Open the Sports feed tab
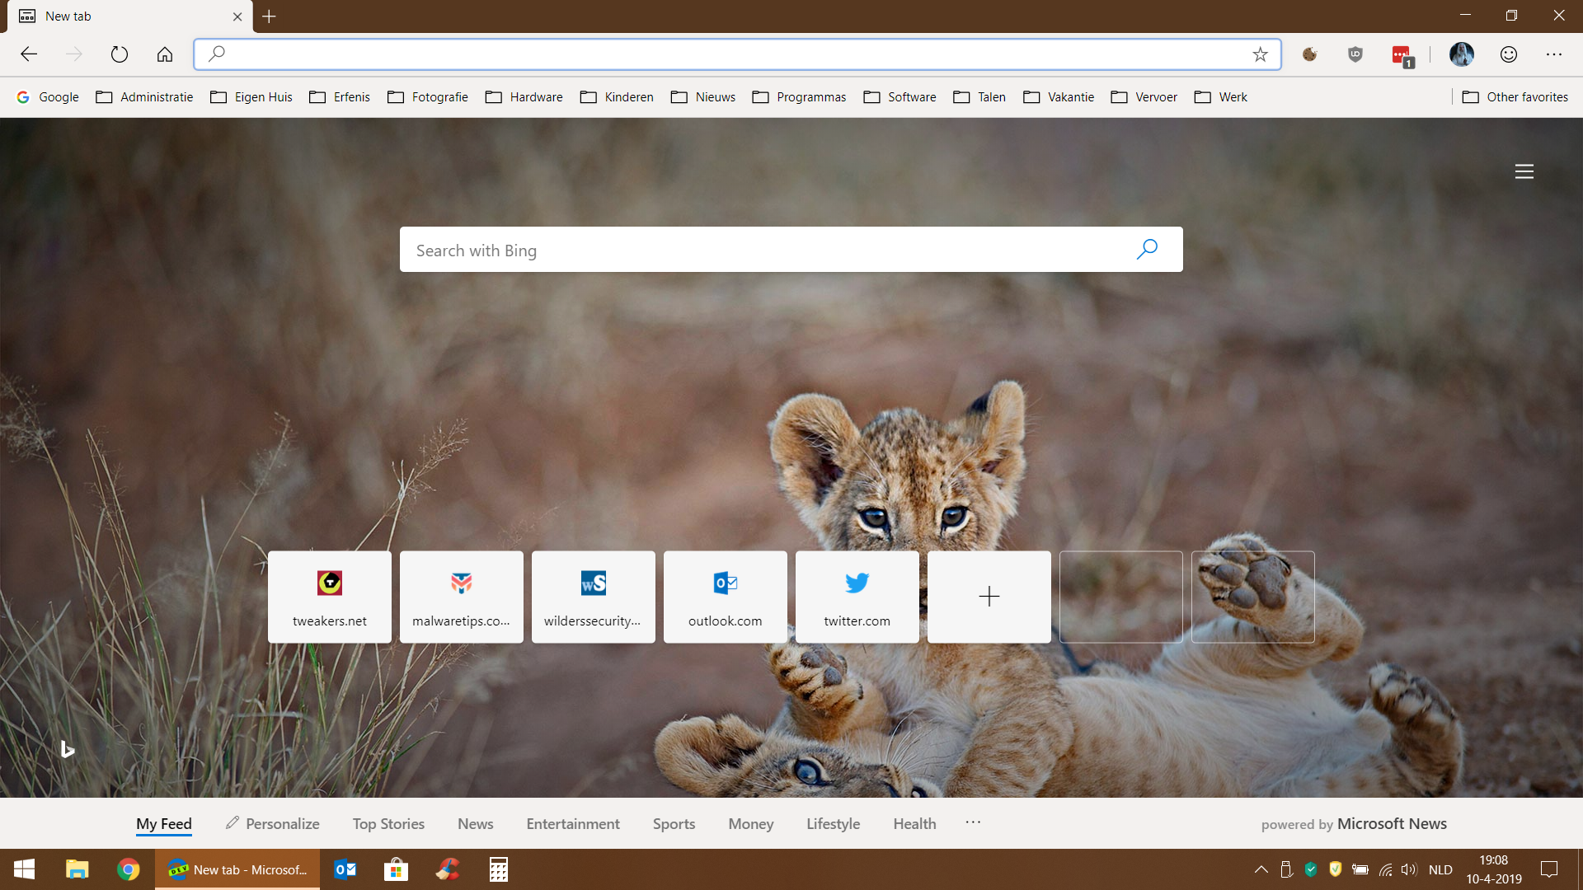Screen dimensions: 1583x890 (x=674, y=824)
